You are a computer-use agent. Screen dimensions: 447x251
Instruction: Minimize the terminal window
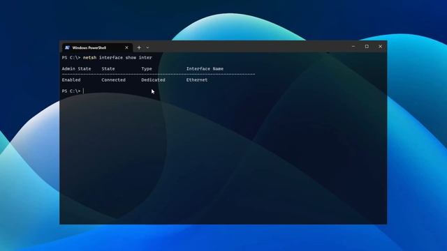pyautogui.click(x=353, y=47)
